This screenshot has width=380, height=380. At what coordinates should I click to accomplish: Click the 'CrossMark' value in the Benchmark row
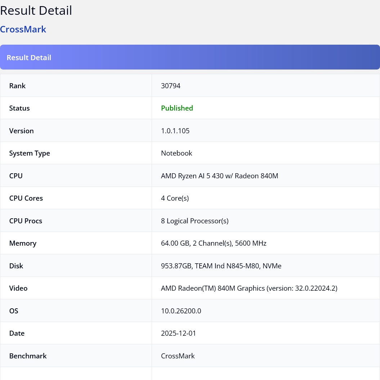(178, 356)
